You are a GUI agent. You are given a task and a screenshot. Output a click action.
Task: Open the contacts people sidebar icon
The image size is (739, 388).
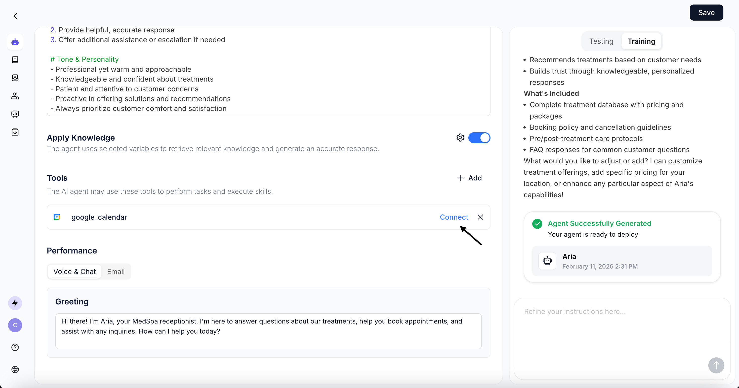click(15, 96)
